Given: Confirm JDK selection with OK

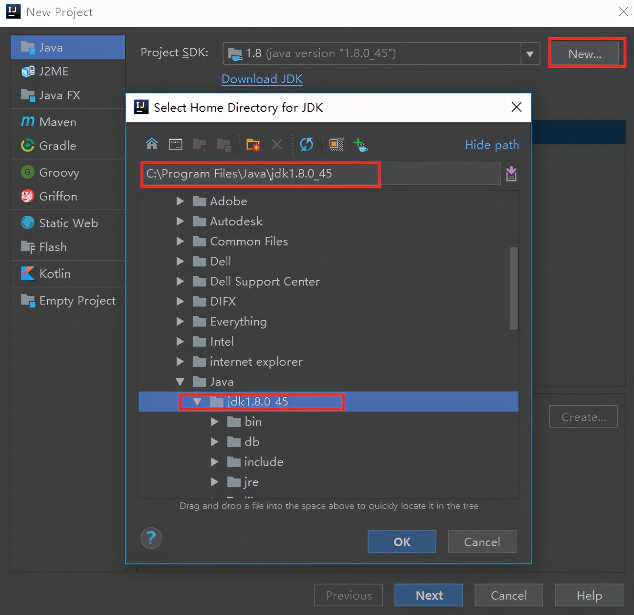Looking at the screenshot, I should point(402,541).
